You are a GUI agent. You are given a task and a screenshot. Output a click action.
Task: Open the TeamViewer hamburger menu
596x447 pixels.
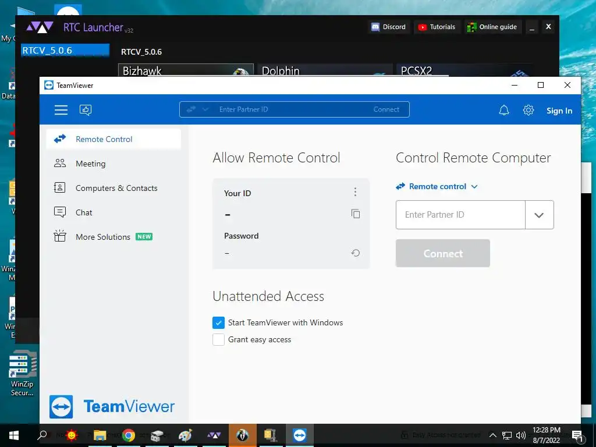[61, 110]
